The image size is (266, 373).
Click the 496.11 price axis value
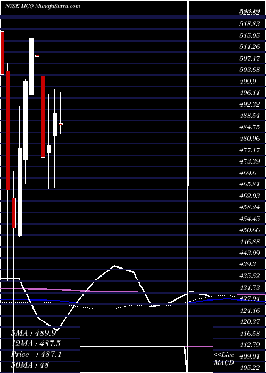tap(250, 93)
